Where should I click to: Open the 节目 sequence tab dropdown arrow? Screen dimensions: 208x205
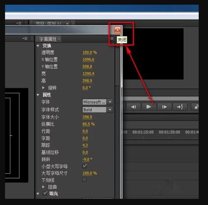(x=67, y=24)
